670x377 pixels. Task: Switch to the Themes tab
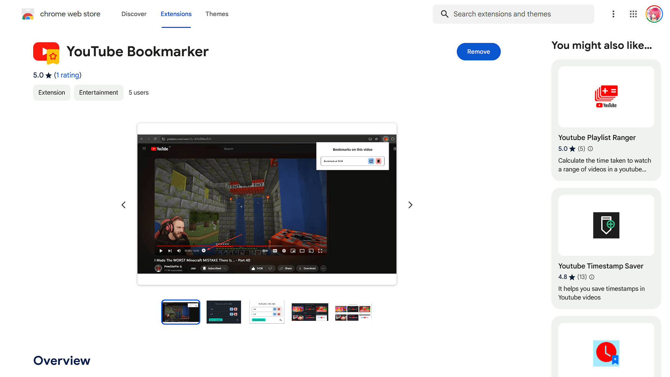point(217,14)
